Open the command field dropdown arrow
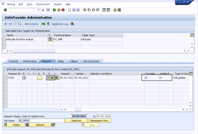Screen dimensions: 198x134 click(x=38, y=10)
